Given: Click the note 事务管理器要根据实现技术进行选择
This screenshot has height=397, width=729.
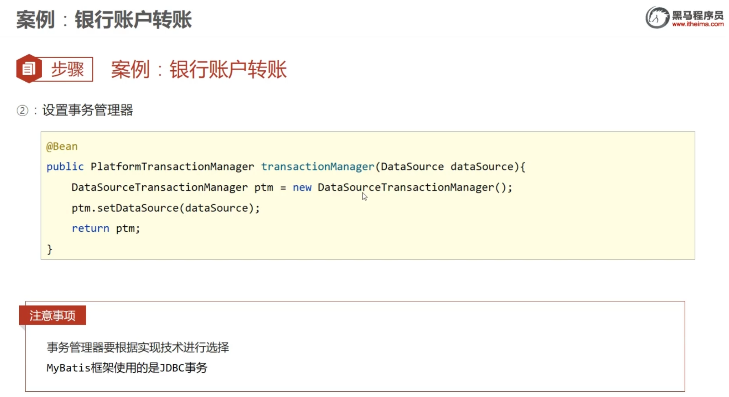Looking at the screenshot, I should tap(138, 347).
